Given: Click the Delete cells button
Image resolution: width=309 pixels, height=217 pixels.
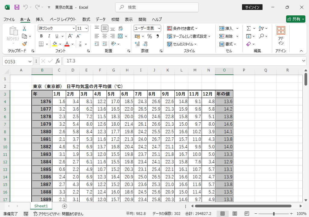Looking at the screenshot, I should (x=226, y=36).
